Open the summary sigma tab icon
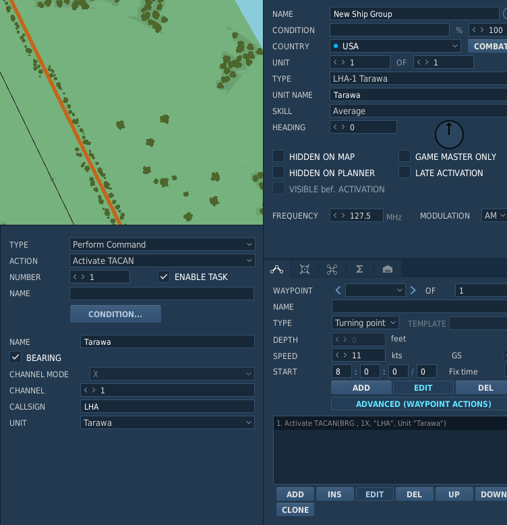Screen dimensions: 507x525 pos(359,269)
